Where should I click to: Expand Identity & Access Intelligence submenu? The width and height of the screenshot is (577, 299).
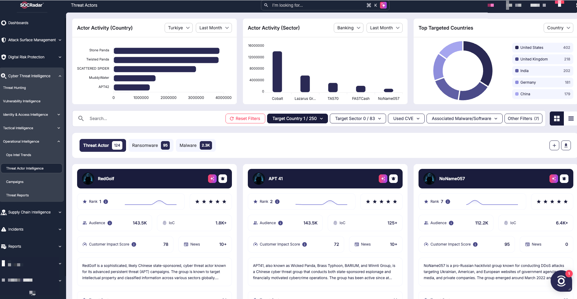point(32,115)
